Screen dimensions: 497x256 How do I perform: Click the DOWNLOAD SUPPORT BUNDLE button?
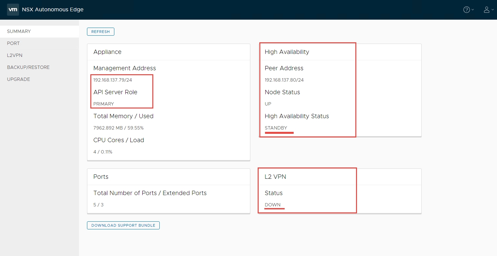123,225
